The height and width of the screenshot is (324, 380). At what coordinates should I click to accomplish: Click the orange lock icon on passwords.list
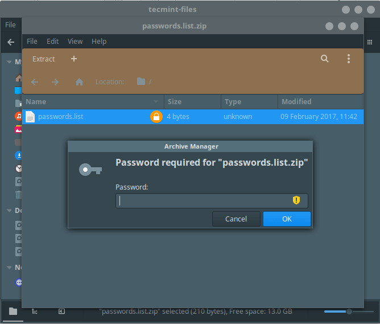point(155,117)
